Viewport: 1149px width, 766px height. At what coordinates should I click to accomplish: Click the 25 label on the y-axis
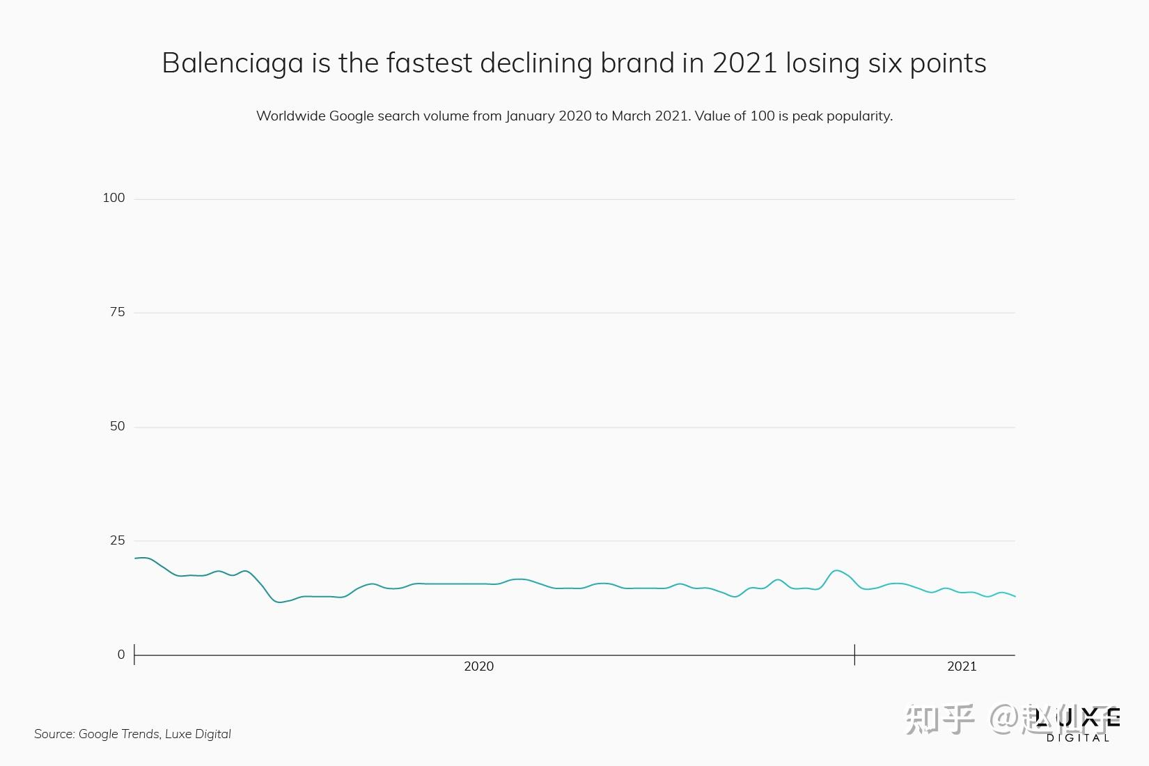point(117,540)
